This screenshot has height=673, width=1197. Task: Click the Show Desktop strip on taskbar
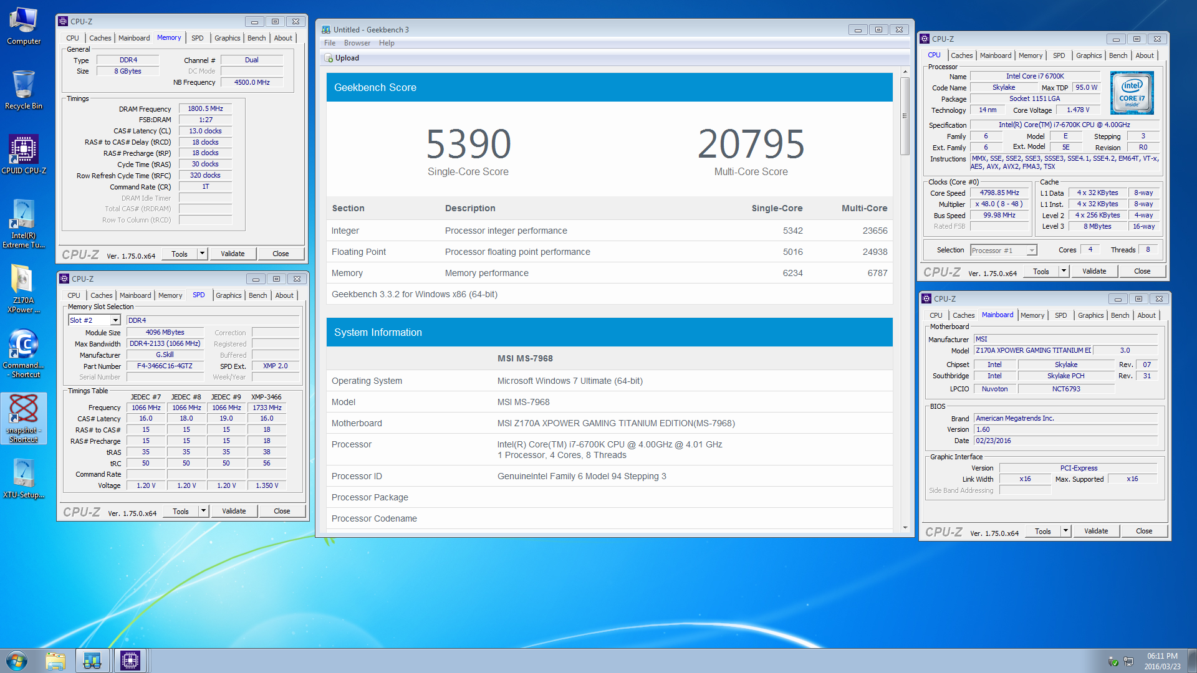click(x=1192, y=661)
